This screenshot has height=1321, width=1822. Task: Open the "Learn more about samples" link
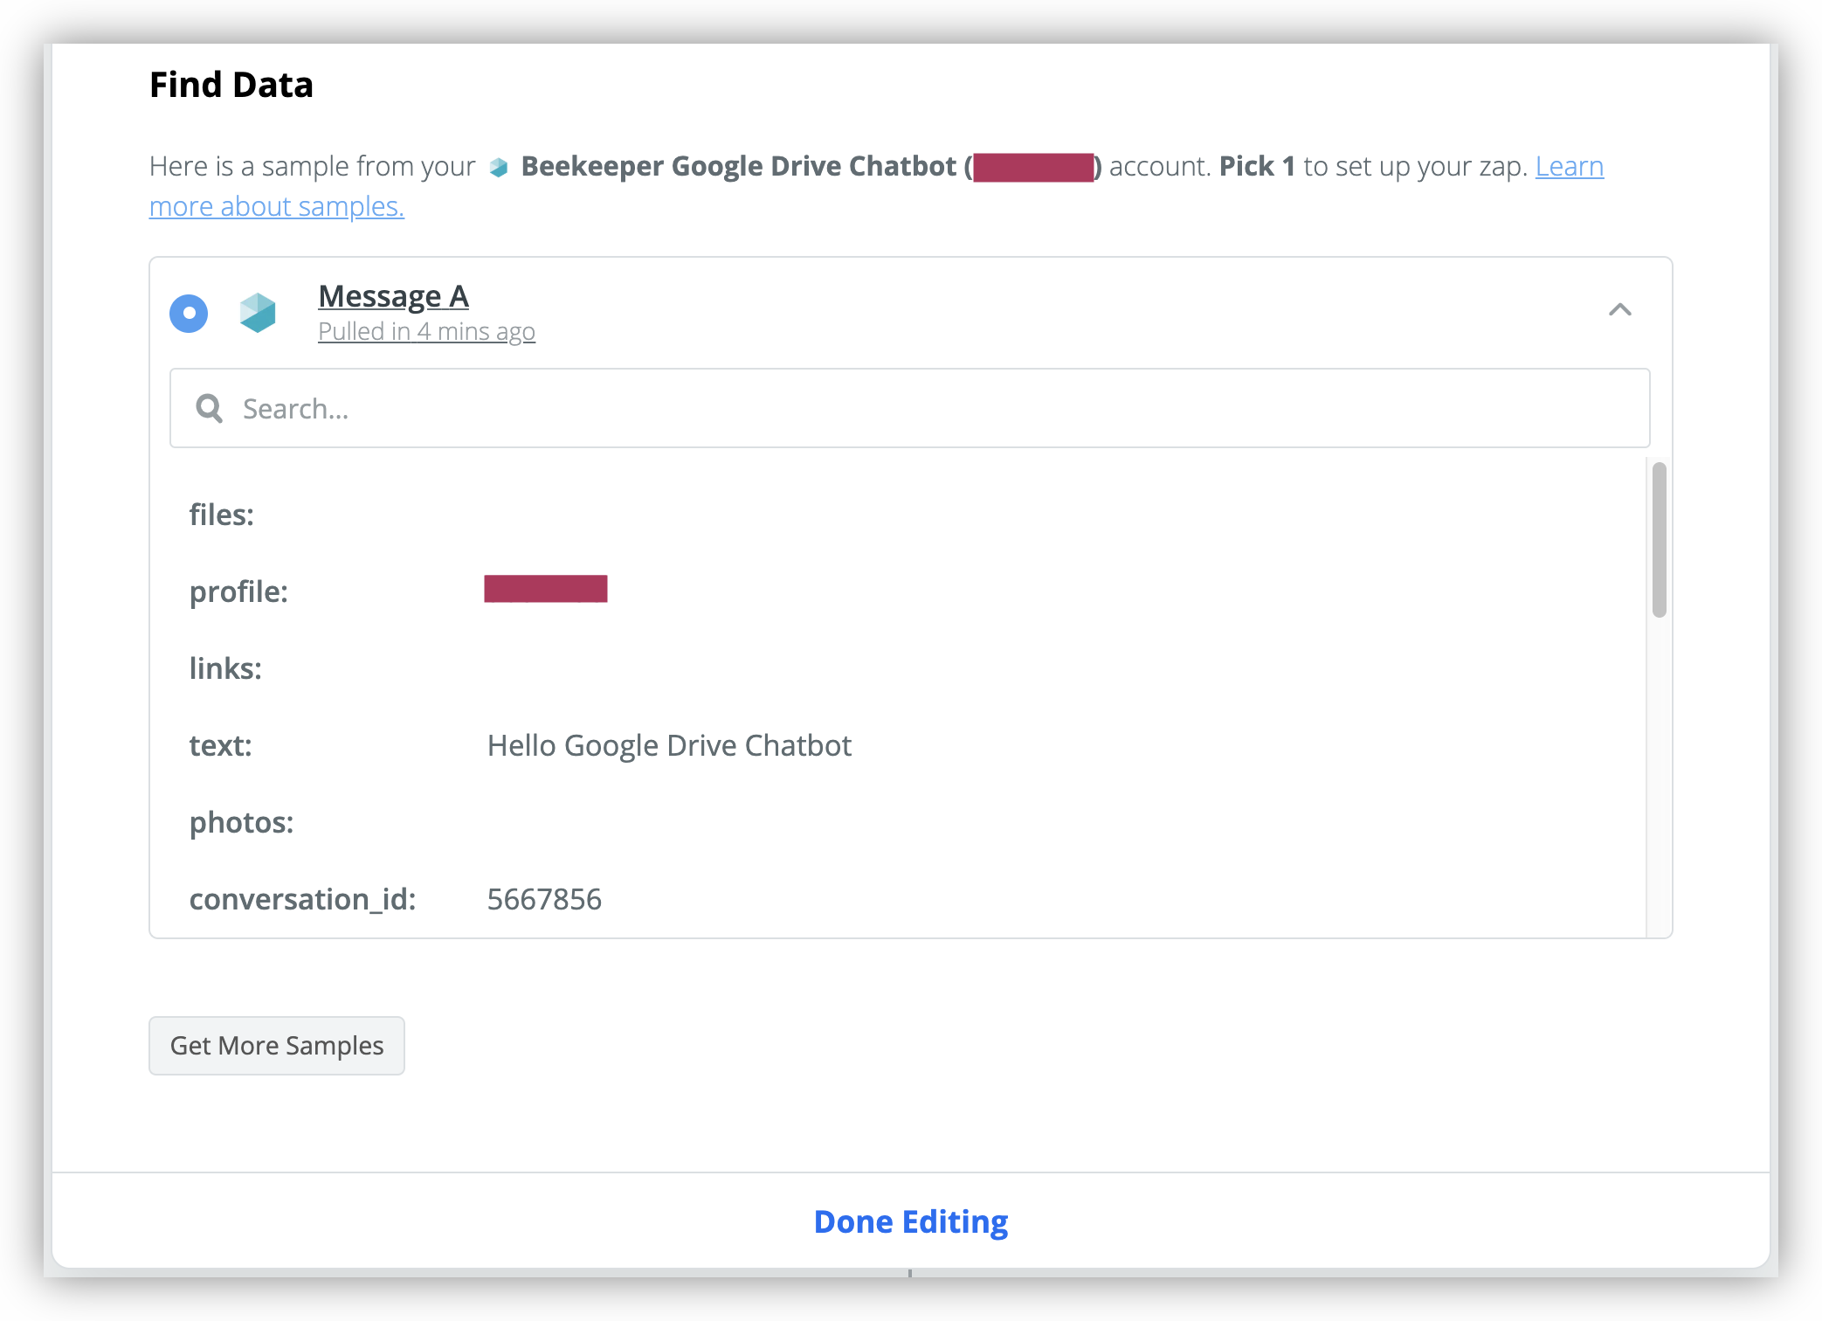click(x=876, y=186)
